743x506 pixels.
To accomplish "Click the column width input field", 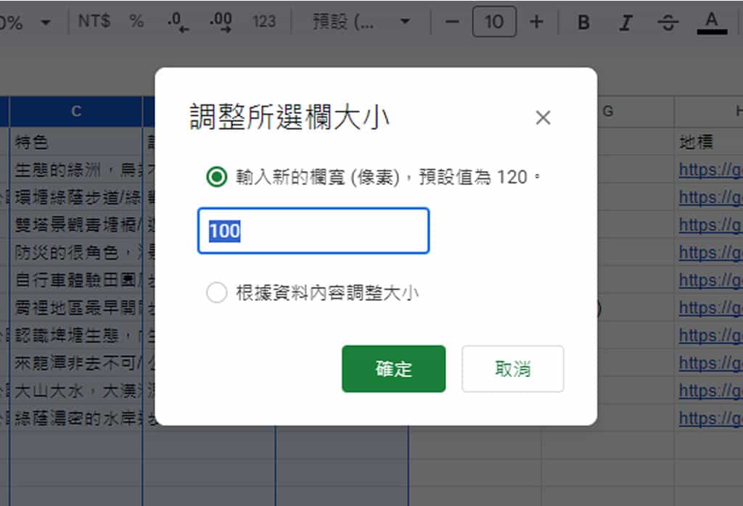I will tap(313, 231).
